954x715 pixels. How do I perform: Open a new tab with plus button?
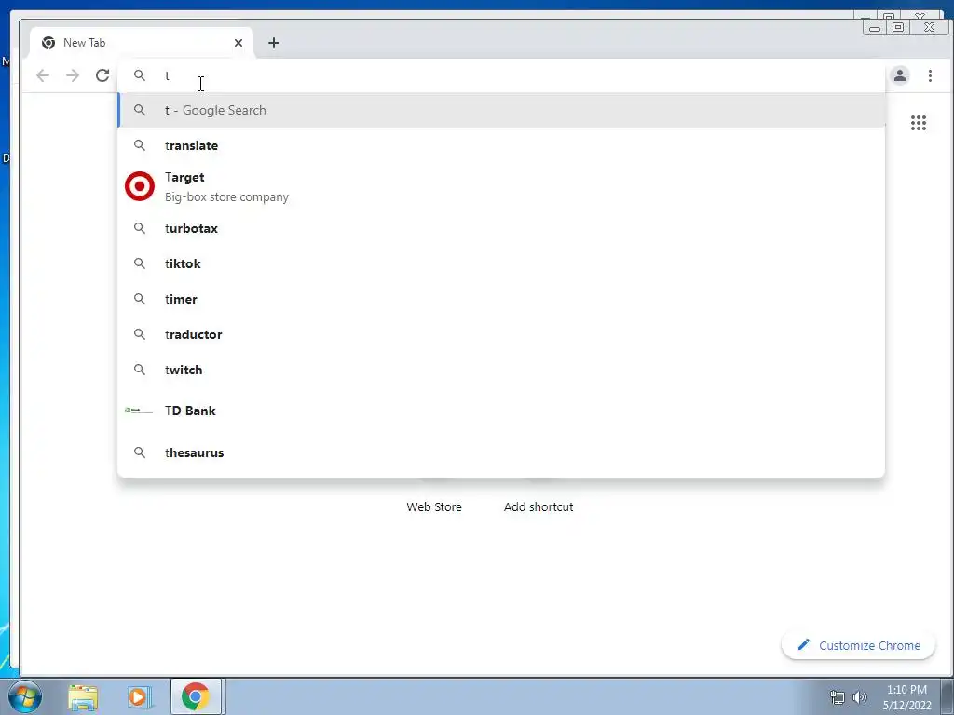click(x=274, y=43)
